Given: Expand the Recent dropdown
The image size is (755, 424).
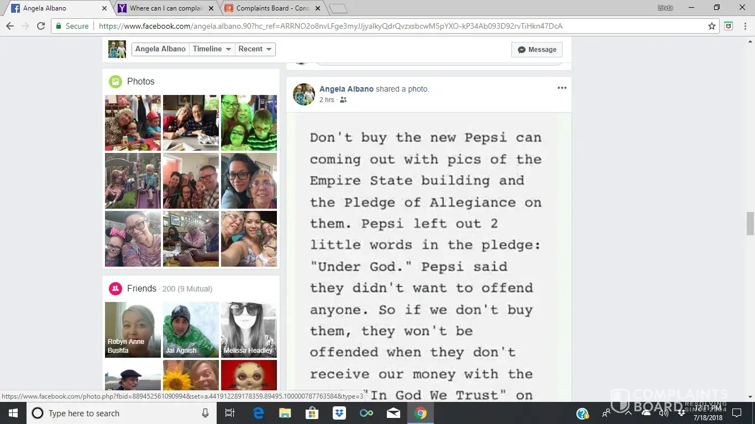Looking at the screenshot, I should pyautogui.click(x=255, y=49).
